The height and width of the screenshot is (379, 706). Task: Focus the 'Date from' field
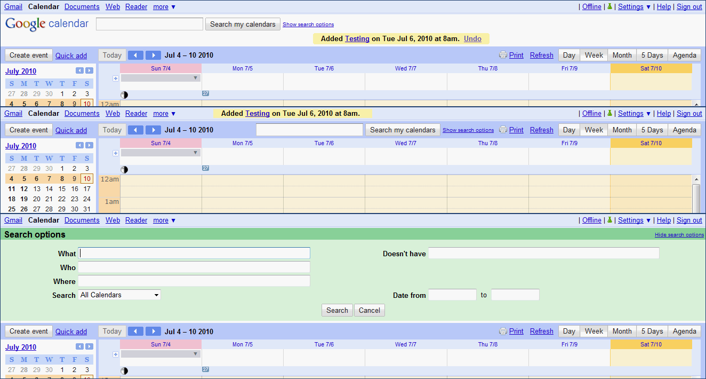(x=452, y=295)
